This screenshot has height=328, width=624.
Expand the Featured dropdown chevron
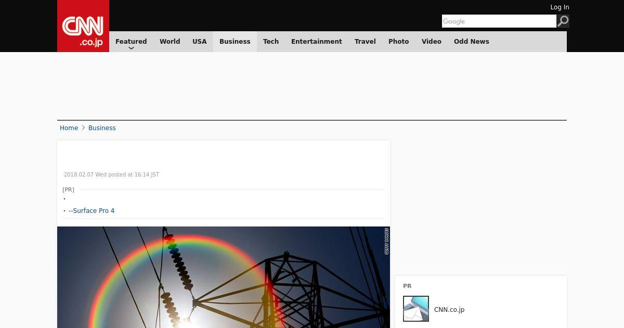pyautogui.click(x=131, y=48)
